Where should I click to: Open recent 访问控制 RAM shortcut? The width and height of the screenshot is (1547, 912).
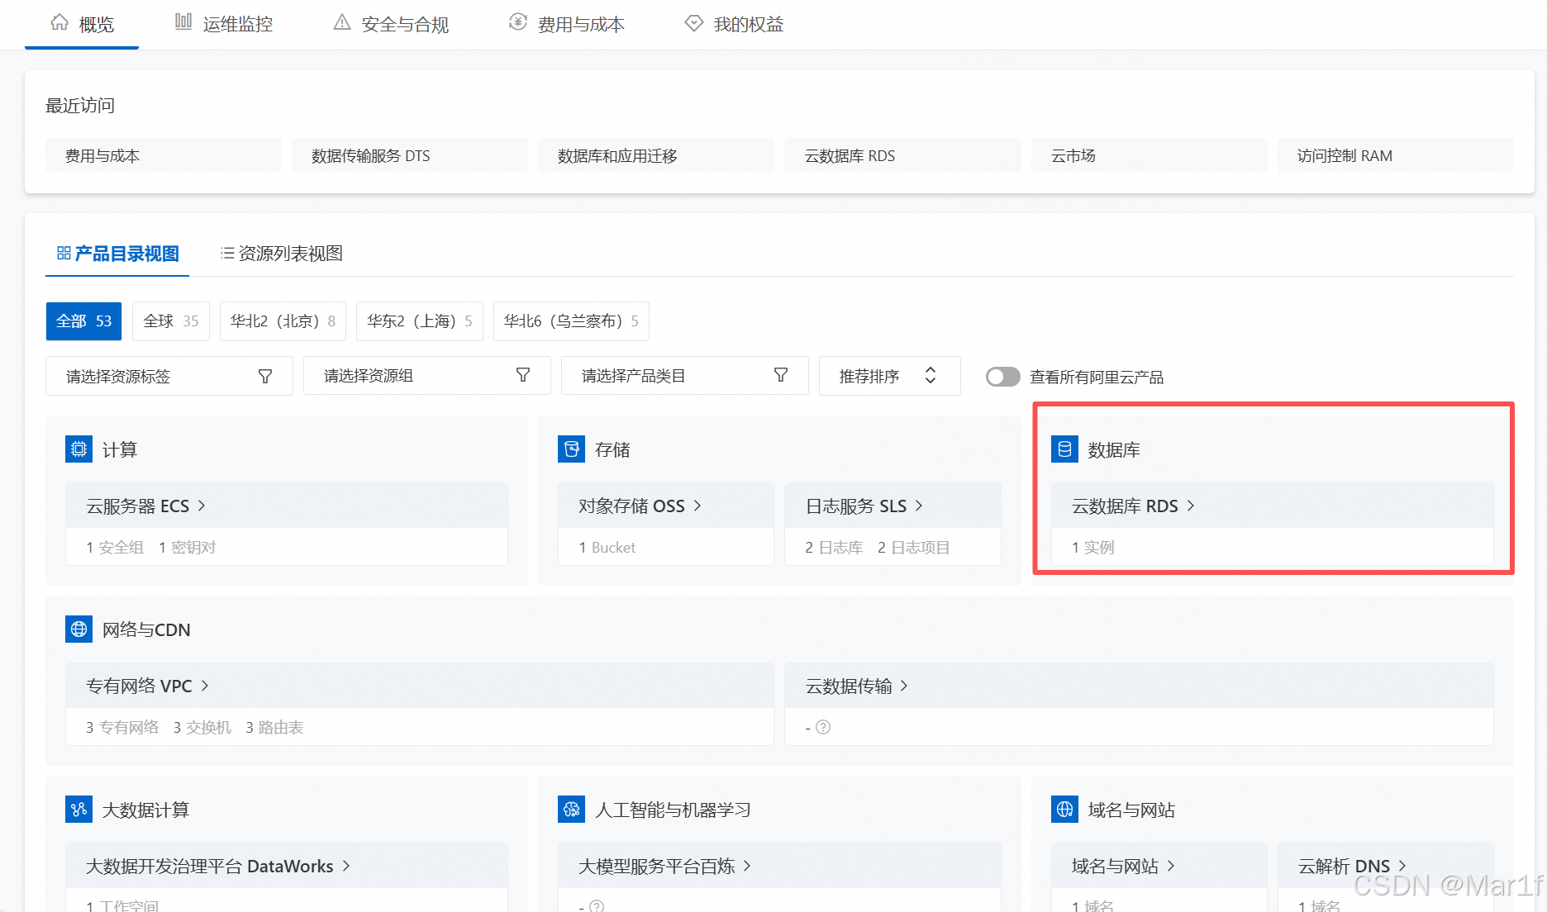click(x=1396, y=155)
